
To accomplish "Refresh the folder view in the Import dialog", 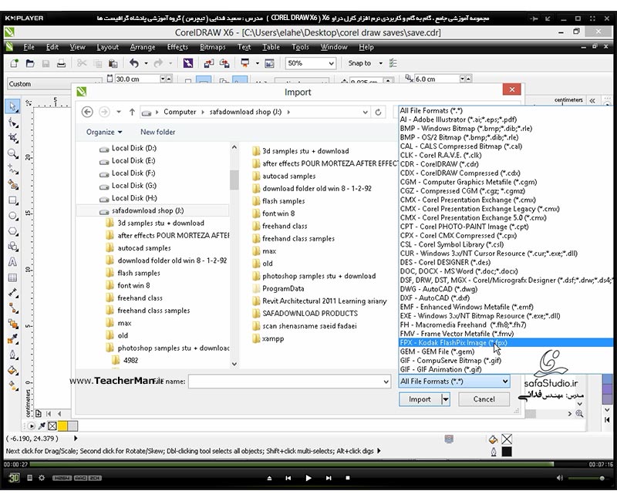I will (378, 112).
